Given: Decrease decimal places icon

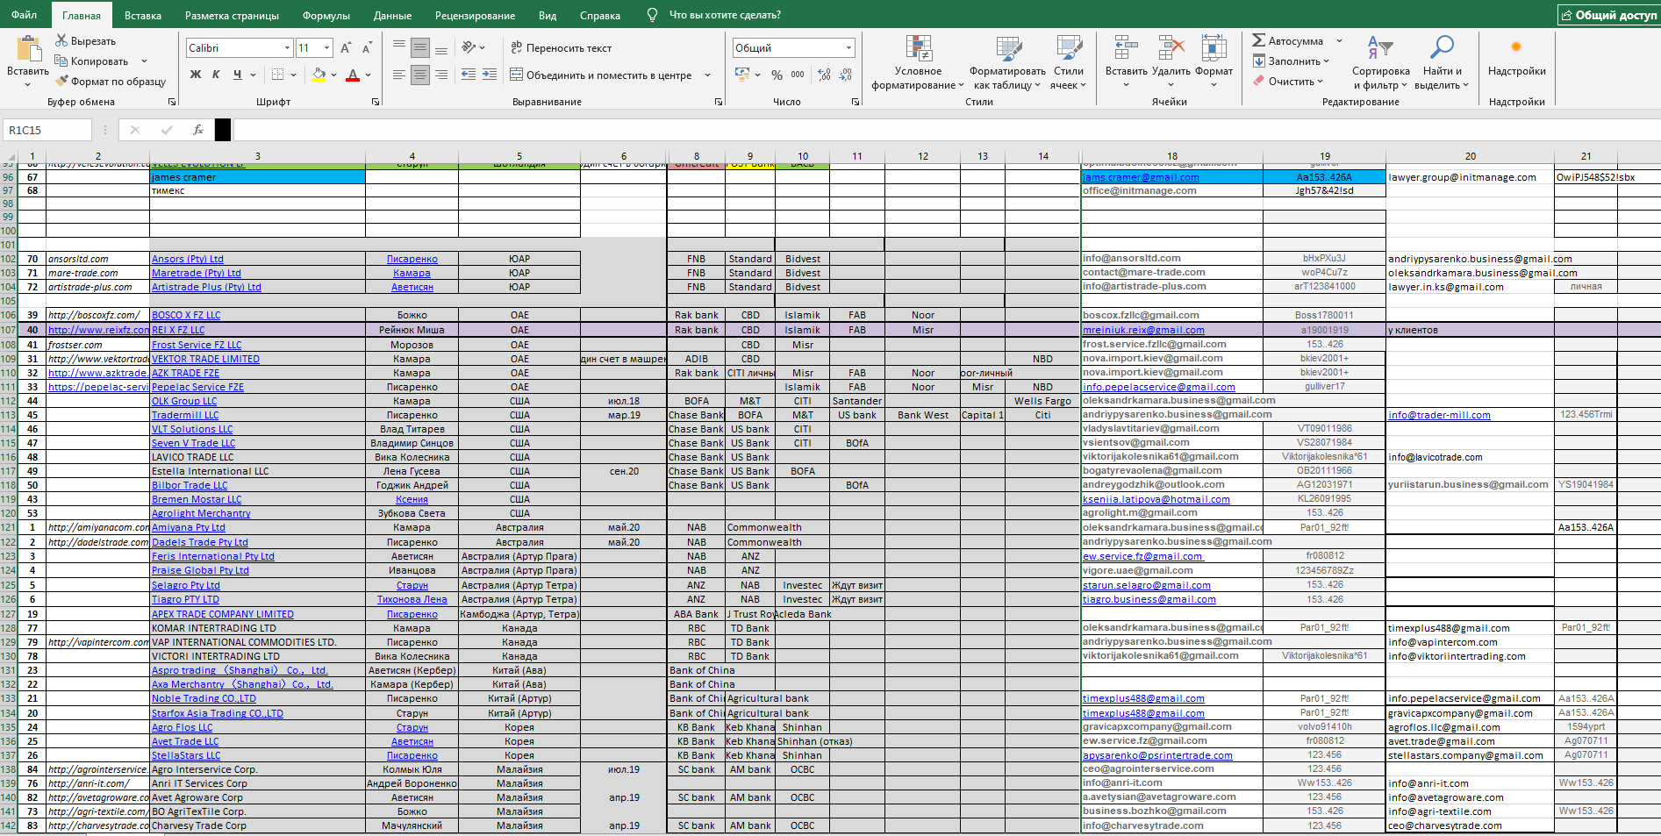Looking at the screenshot, I should point(845,75).
